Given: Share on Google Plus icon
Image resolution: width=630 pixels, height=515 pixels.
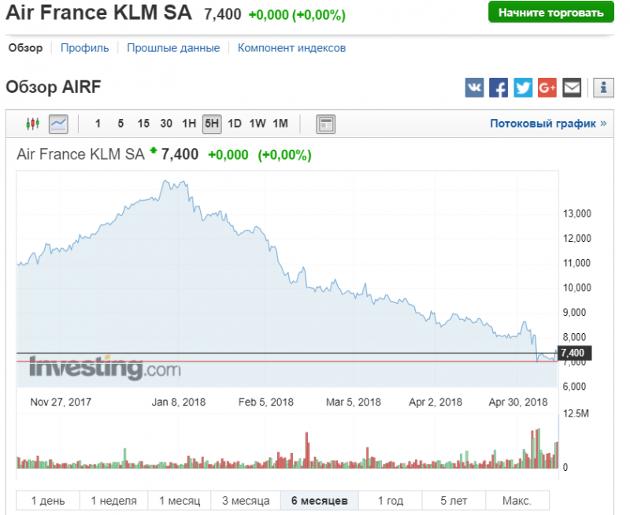Looking at the screenshot, I should click(x=547, y=87).
